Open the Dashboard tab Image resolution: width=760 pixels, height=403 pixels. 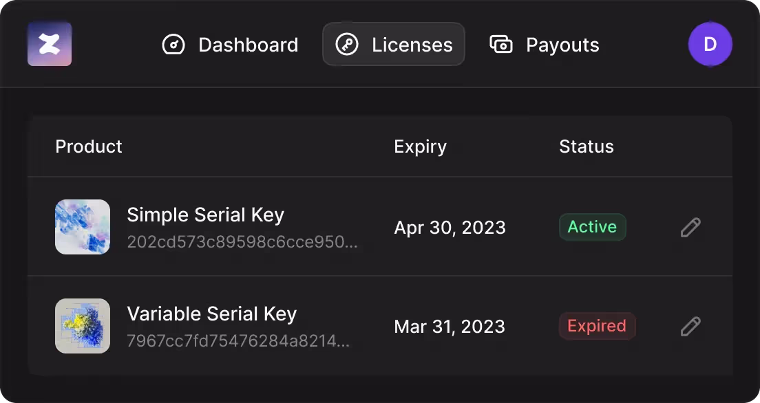[x=231, y=45]
